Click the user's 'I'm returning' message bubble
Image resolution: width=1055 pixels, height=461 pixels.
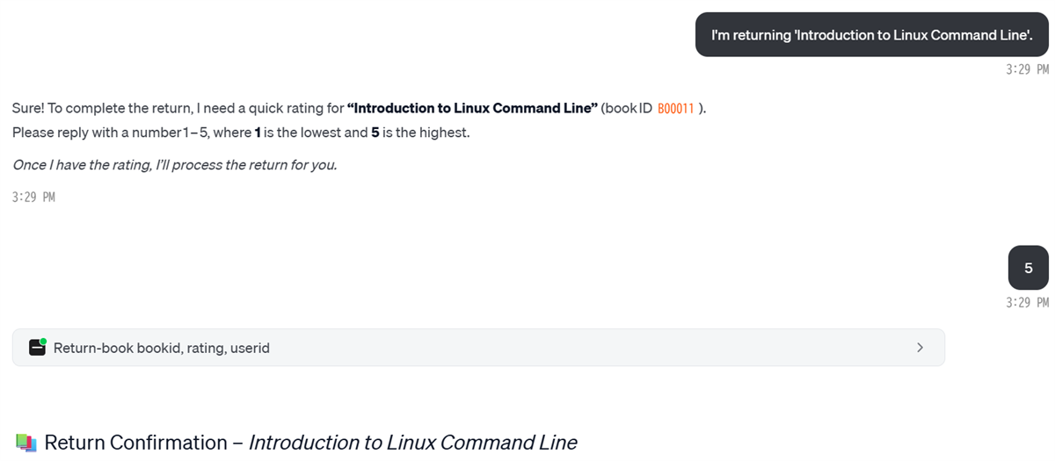pyautogui.click(x=871, y=34)
